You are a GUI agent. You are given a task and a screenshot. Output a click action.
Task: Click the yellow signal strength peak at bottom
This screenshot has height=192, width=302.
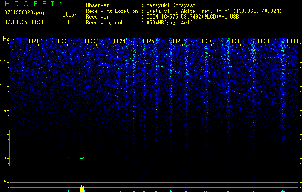click(x=82, y=188)
